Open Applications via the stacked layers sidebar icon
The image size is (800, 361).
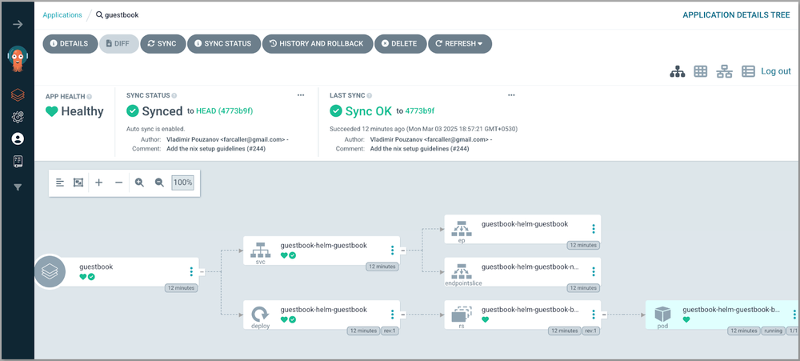[18, 95]
